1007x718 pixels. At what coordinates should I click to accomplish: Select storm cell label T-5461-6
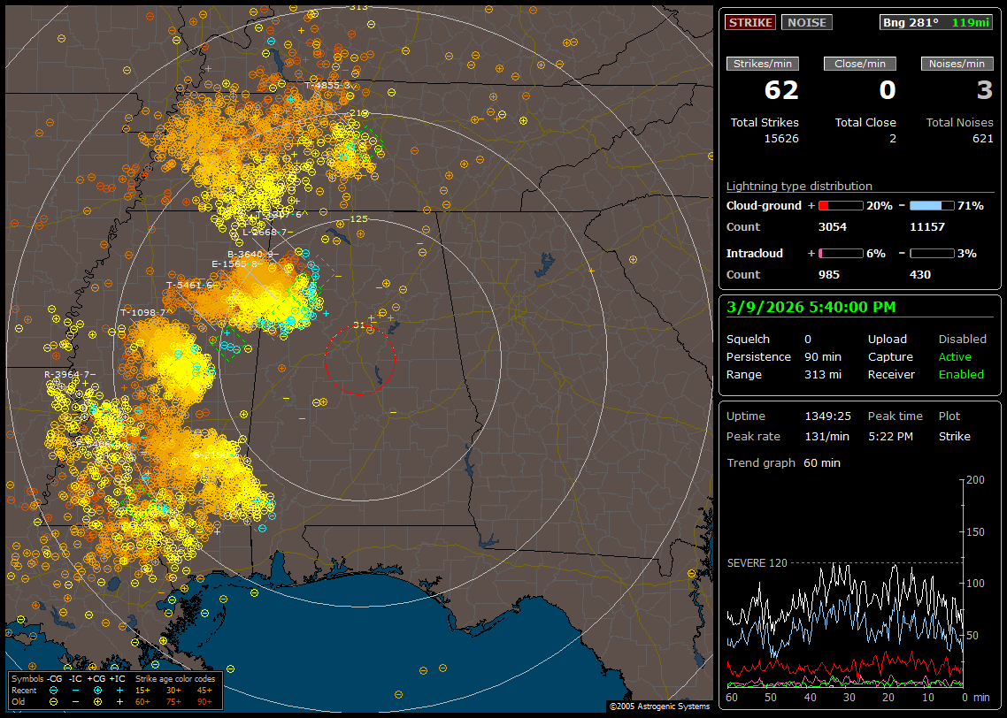pyautogui.click(x=189, y=285)
